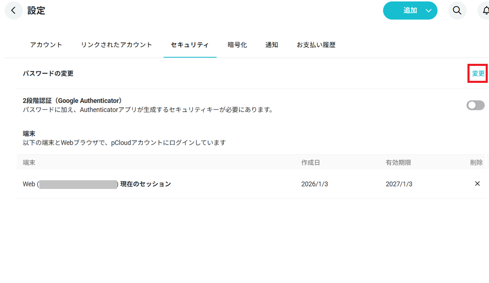Screen dimensions: 489x283
Task: Delete the current Web session with X
Action: tap(477, 184)
